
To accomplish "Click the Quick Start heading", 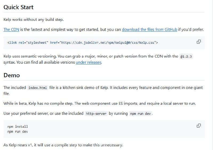I will [x=19, y=7].
